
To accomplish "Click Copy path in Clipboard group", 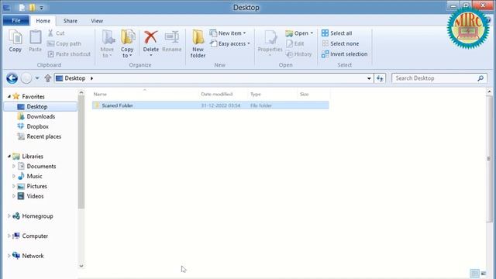I will 64,43.
